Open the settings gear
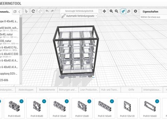Image resolution: width=167 pixels, height=120 pixels. (135, 11)
